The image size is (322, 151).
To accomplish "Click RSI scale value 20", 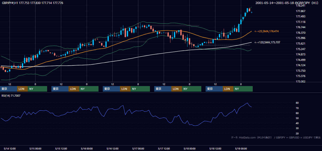I will click(297, 133).
